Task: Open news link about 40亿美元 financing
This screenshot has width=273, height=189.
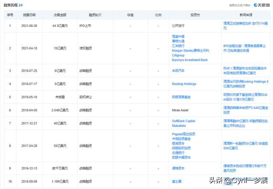Action: 246,123
